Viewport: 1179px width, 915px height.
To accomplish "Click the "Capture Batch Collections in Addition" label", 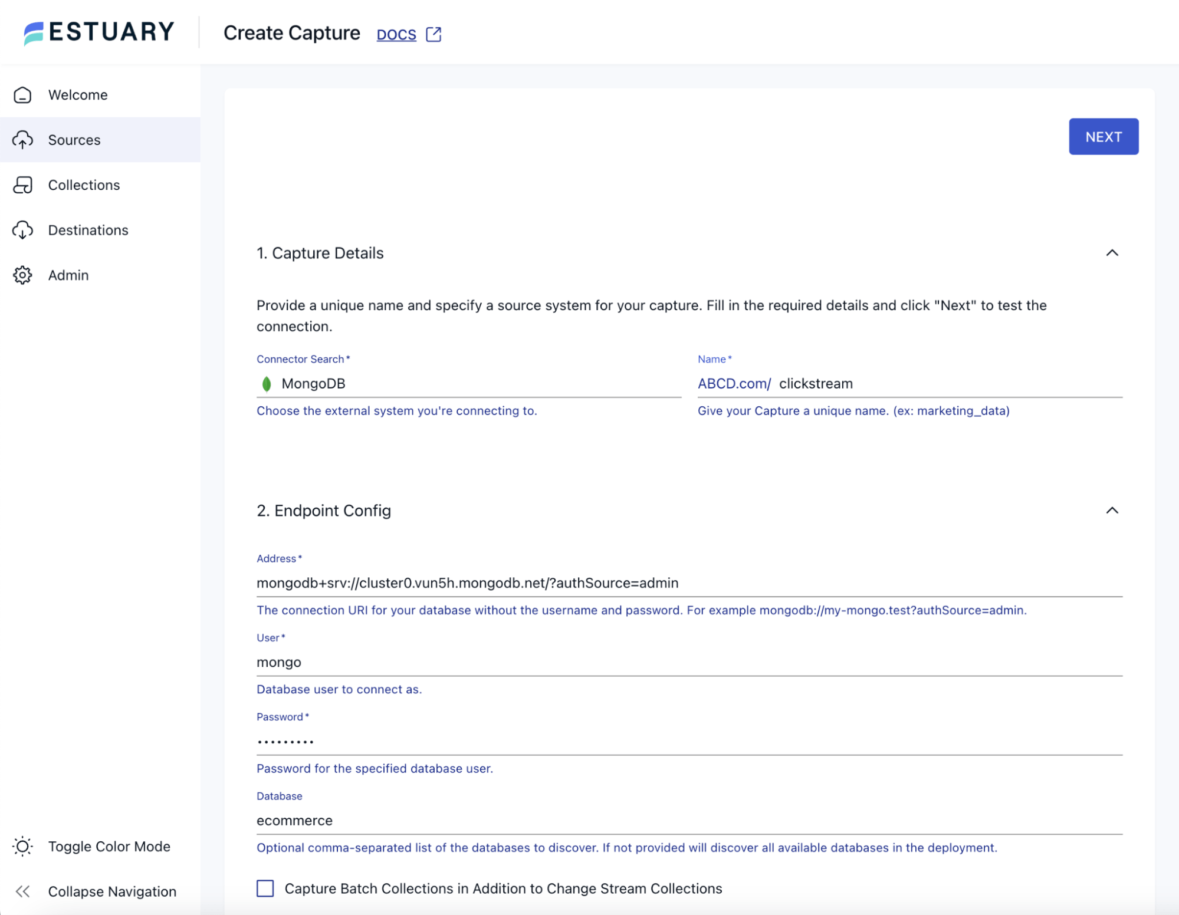I will 503,888.
